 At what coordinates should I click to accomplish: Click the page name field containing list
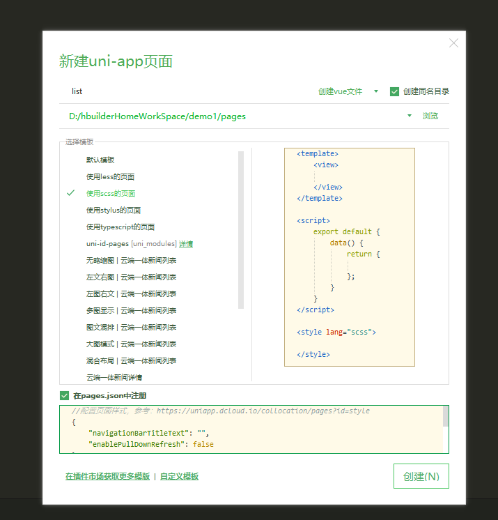(185, 91)
